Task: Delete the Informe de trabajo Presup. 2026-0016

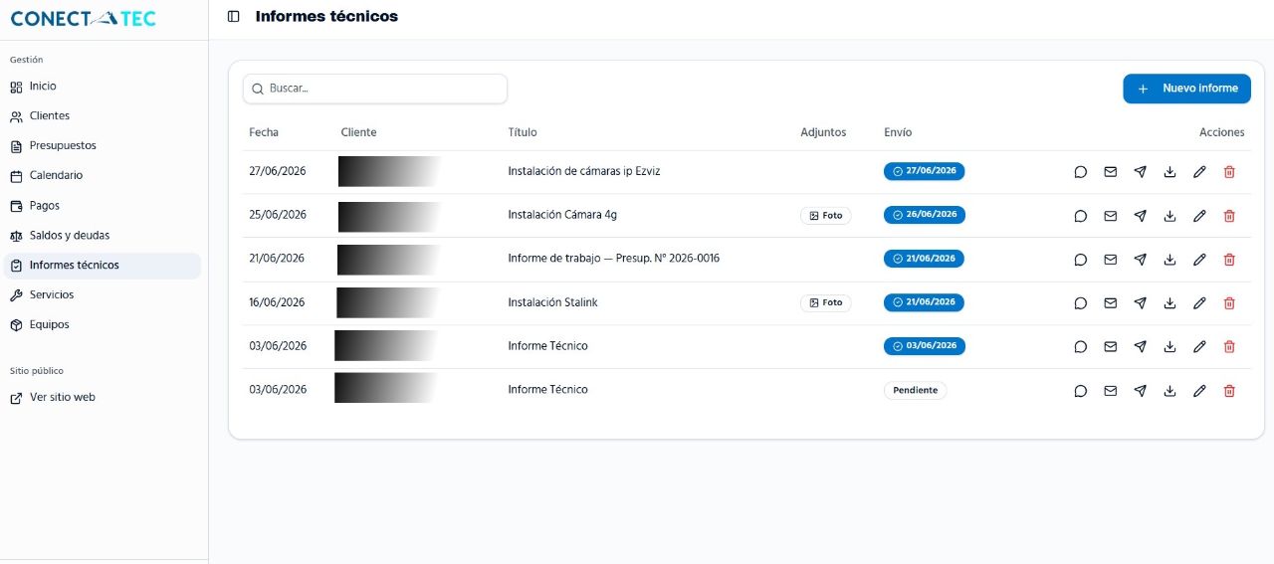Action: coord(1229,260)
